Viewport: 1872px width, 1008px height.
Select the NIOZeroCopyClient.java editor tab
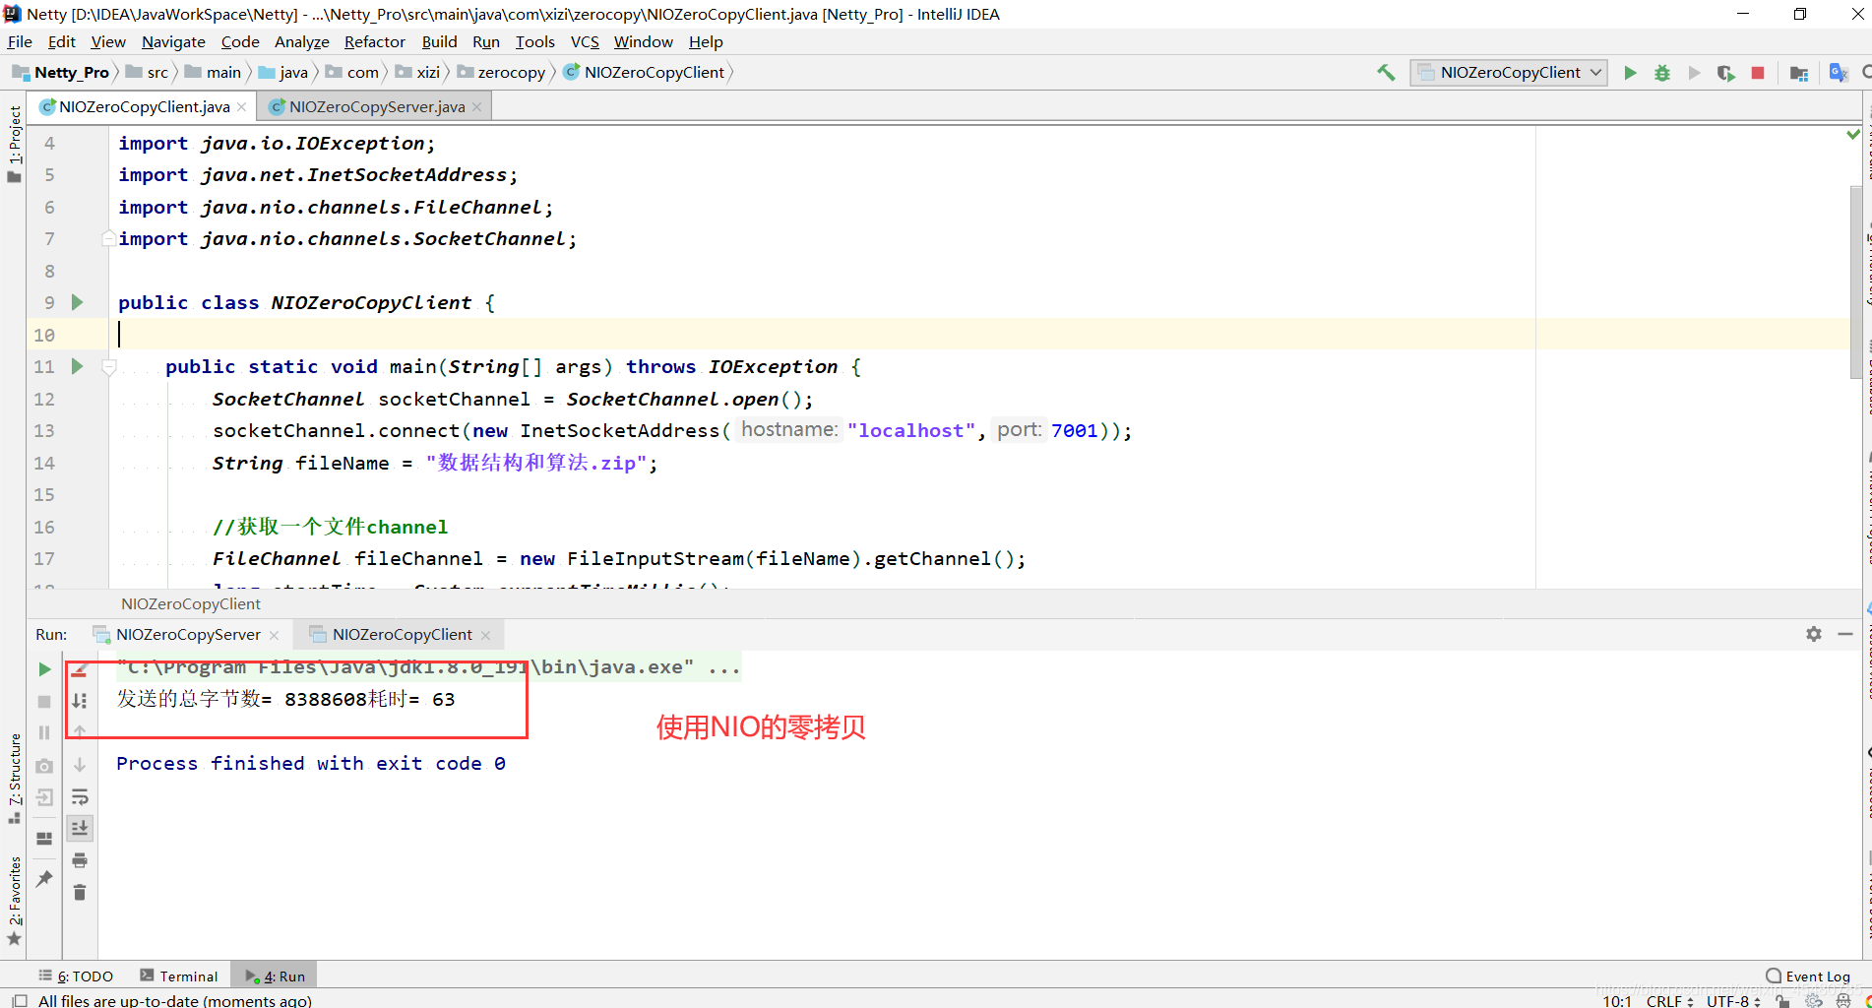(x=143, y=106)
